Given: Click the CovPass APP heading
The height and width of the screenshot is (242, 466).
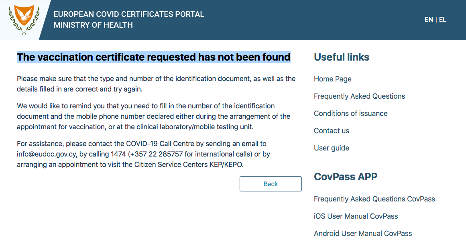Looking at the screenshot, I should point(346,177).
